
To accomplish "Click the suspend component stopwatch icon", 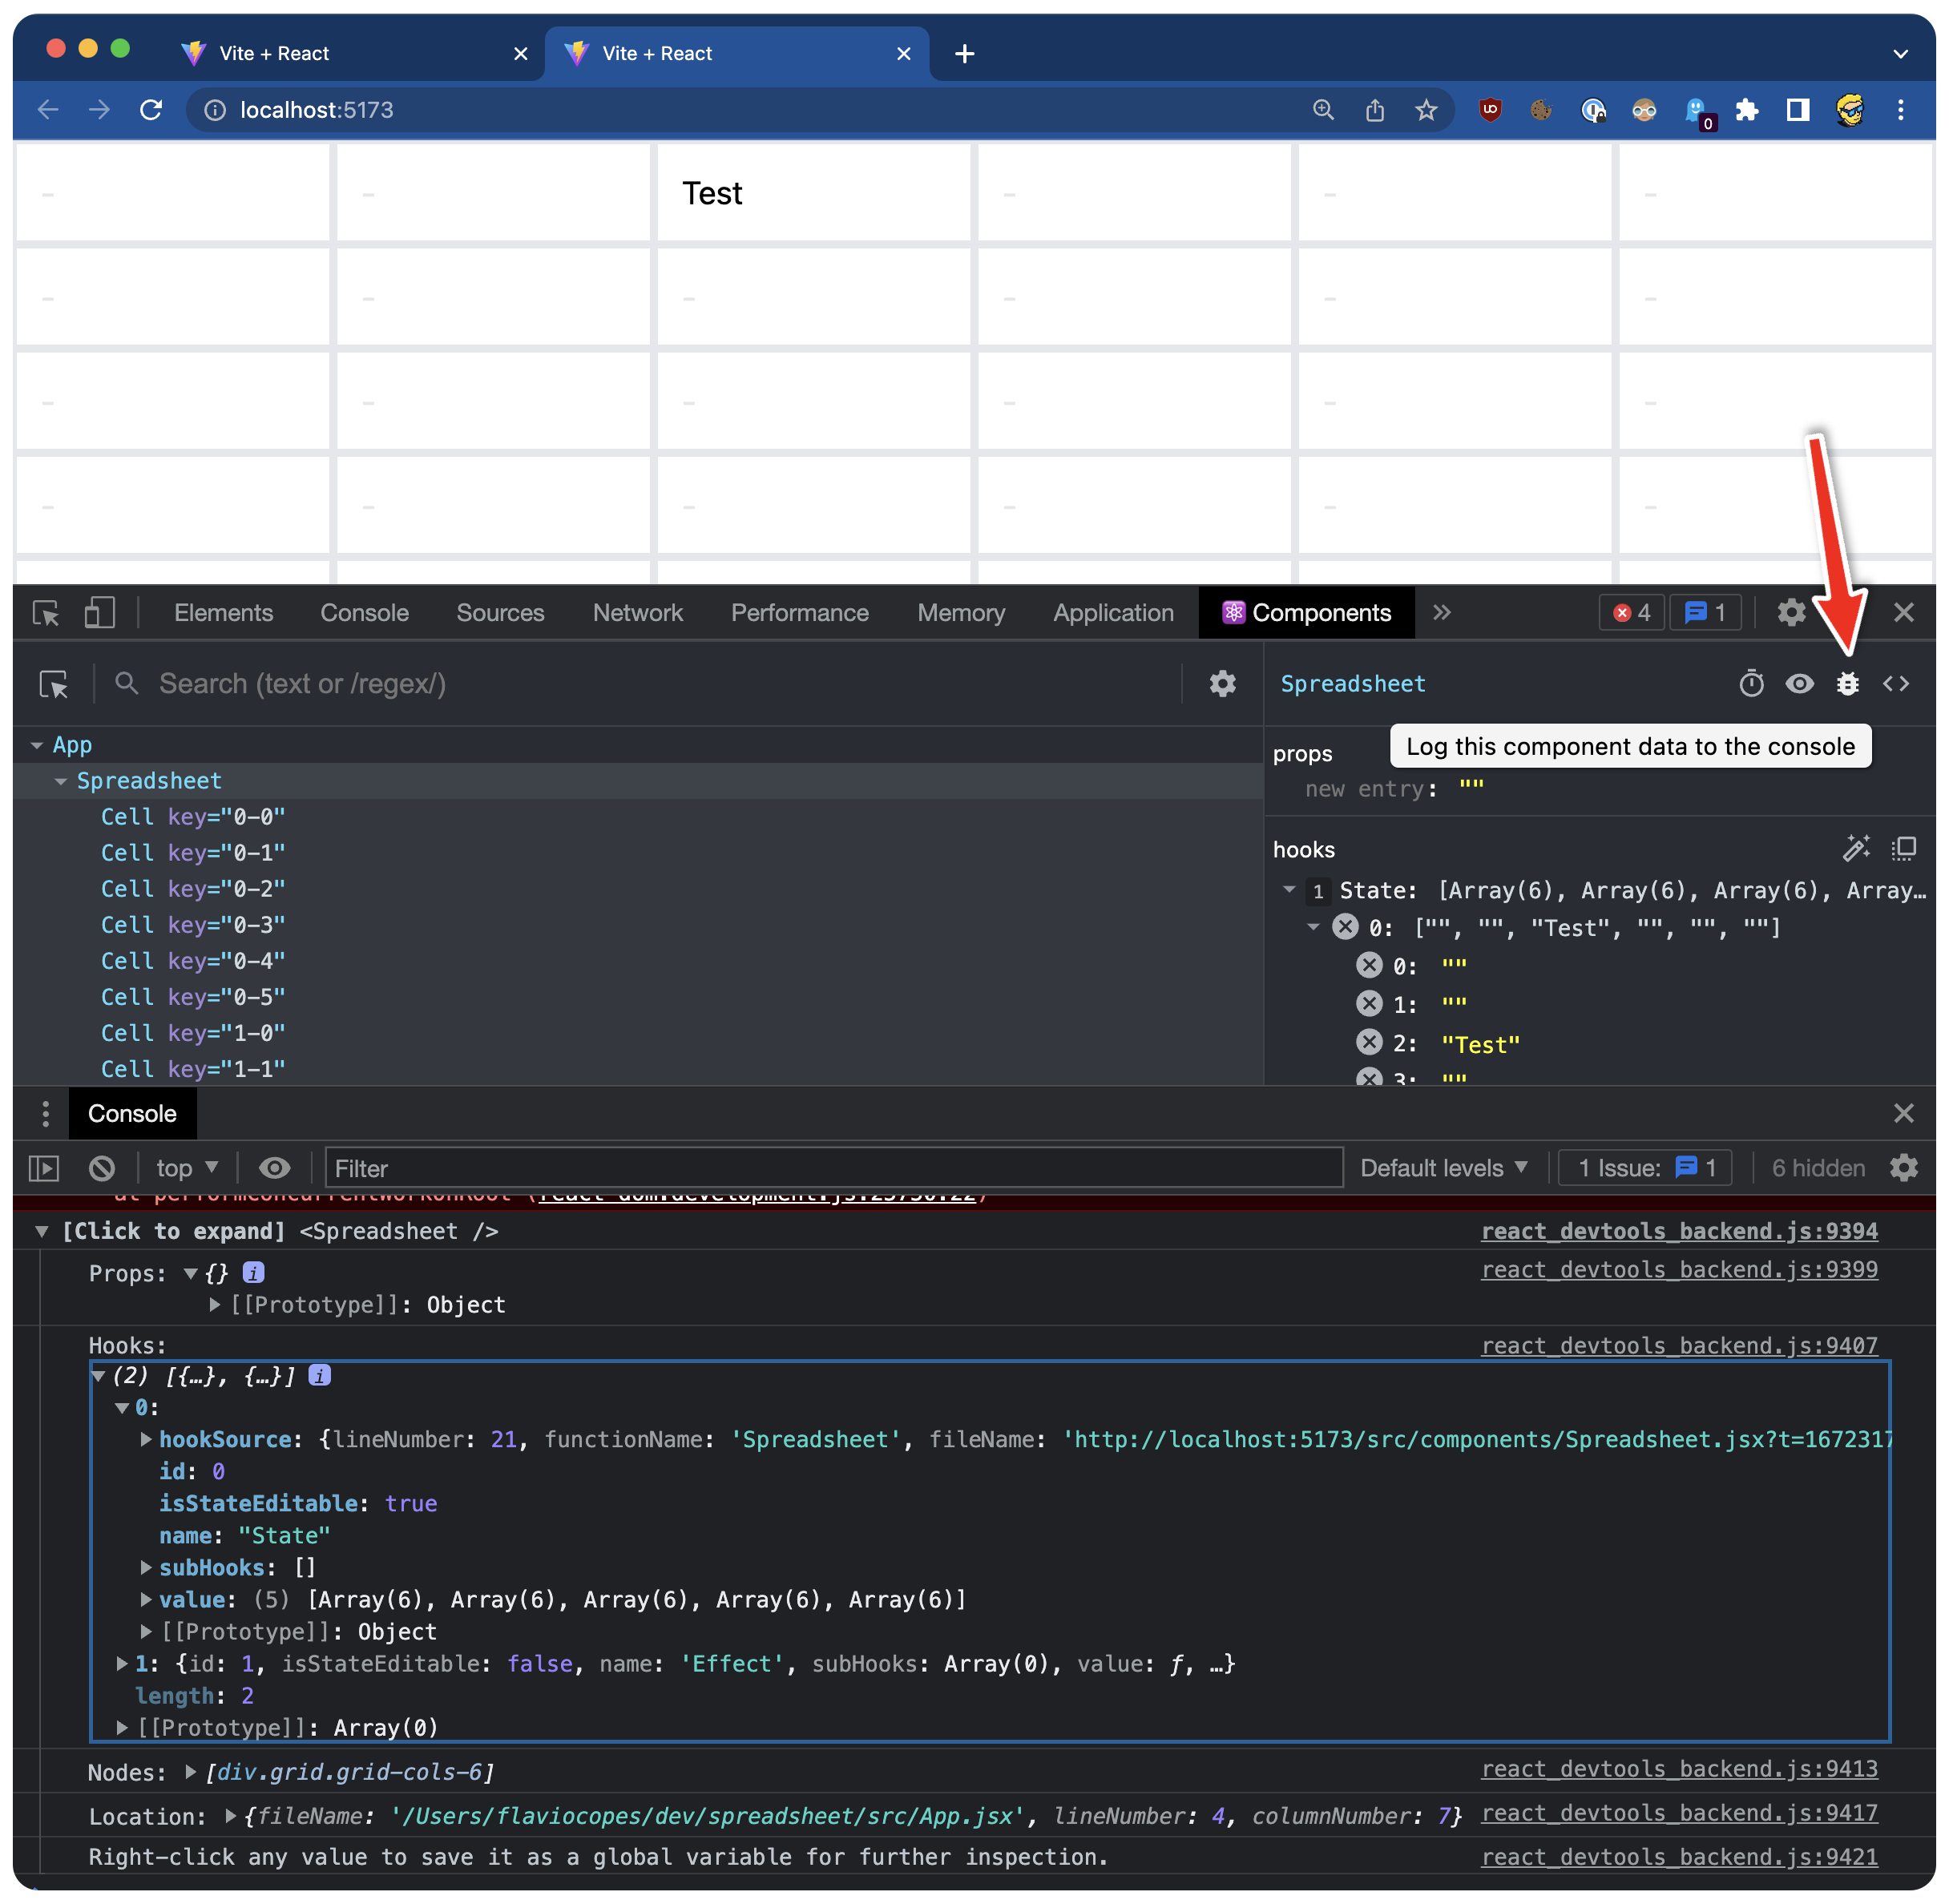I will [x=1751, y=684].
